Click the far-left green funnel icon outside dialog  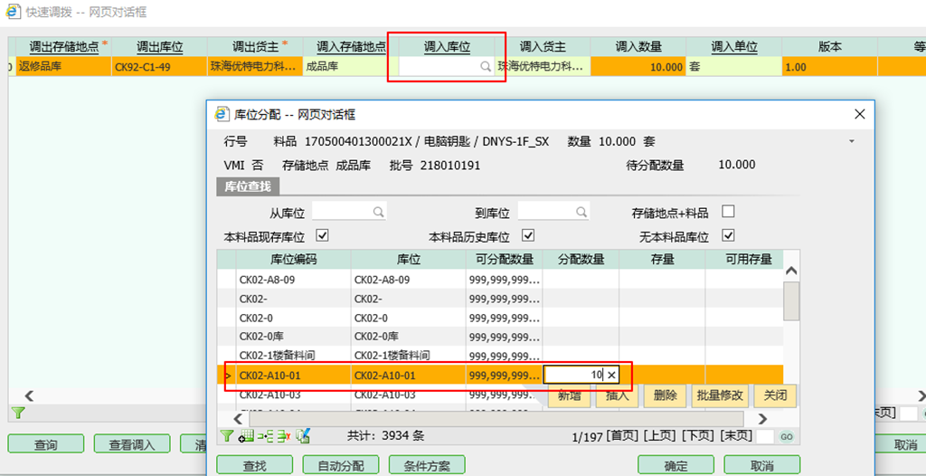pyautogui.click(x=17, y=413)
